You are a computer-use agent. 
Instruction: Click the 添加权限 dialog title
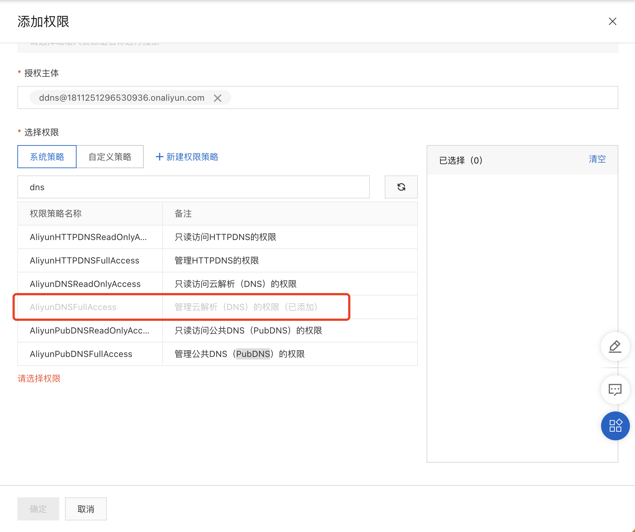tap(43, 22)
